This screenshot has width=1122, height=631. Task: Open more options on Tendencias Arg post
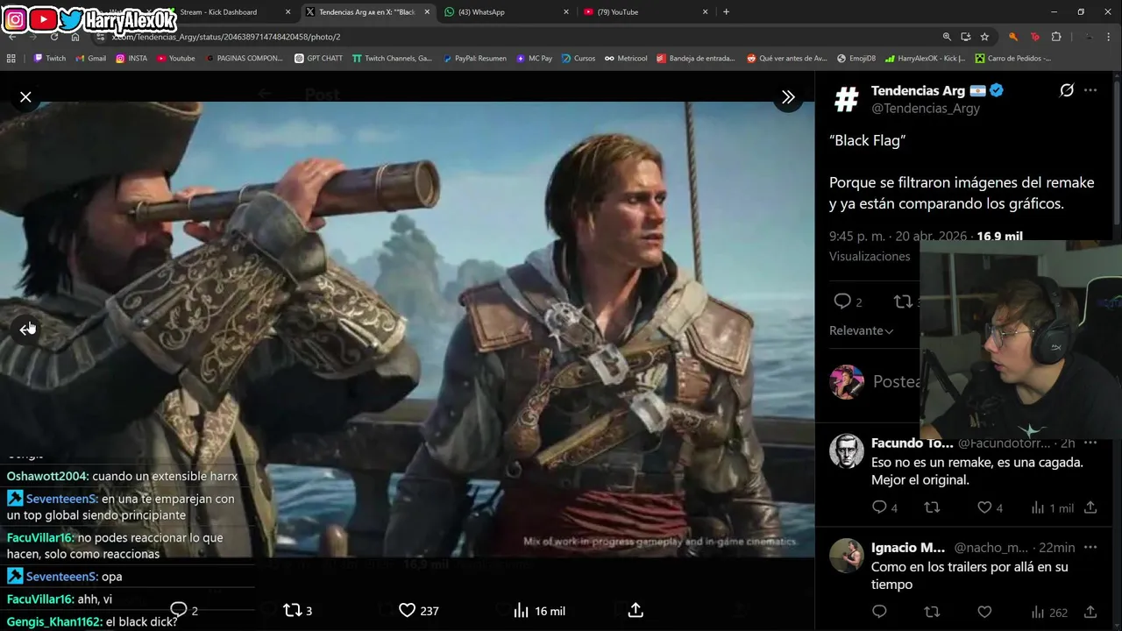1090,90
